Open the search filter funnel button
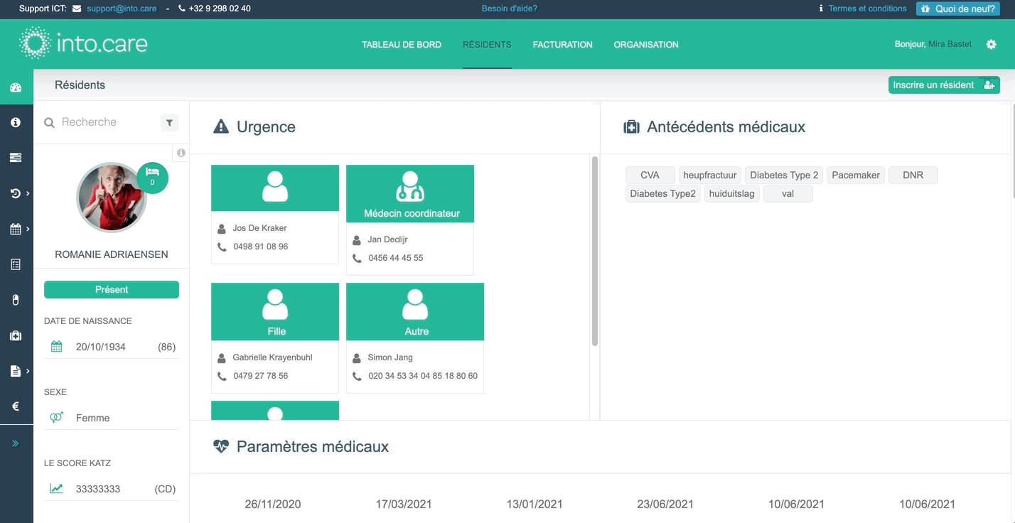Image resolution: width=1015 pixels, height=523 pixels. [169, 123]
